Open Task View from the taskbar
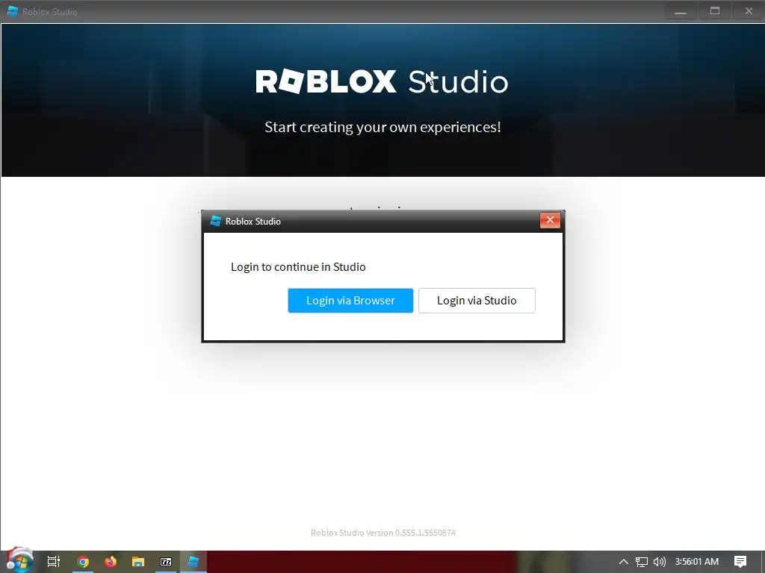The width and height of the screenshot is (765, 573). (x=54, y=562)
